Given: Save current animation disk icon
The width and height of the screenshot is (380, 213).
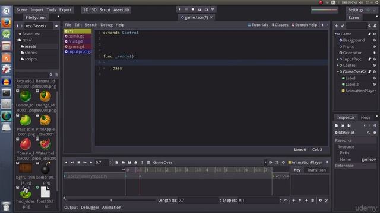Looking at the screenshot, I should [x=129, y=162].
